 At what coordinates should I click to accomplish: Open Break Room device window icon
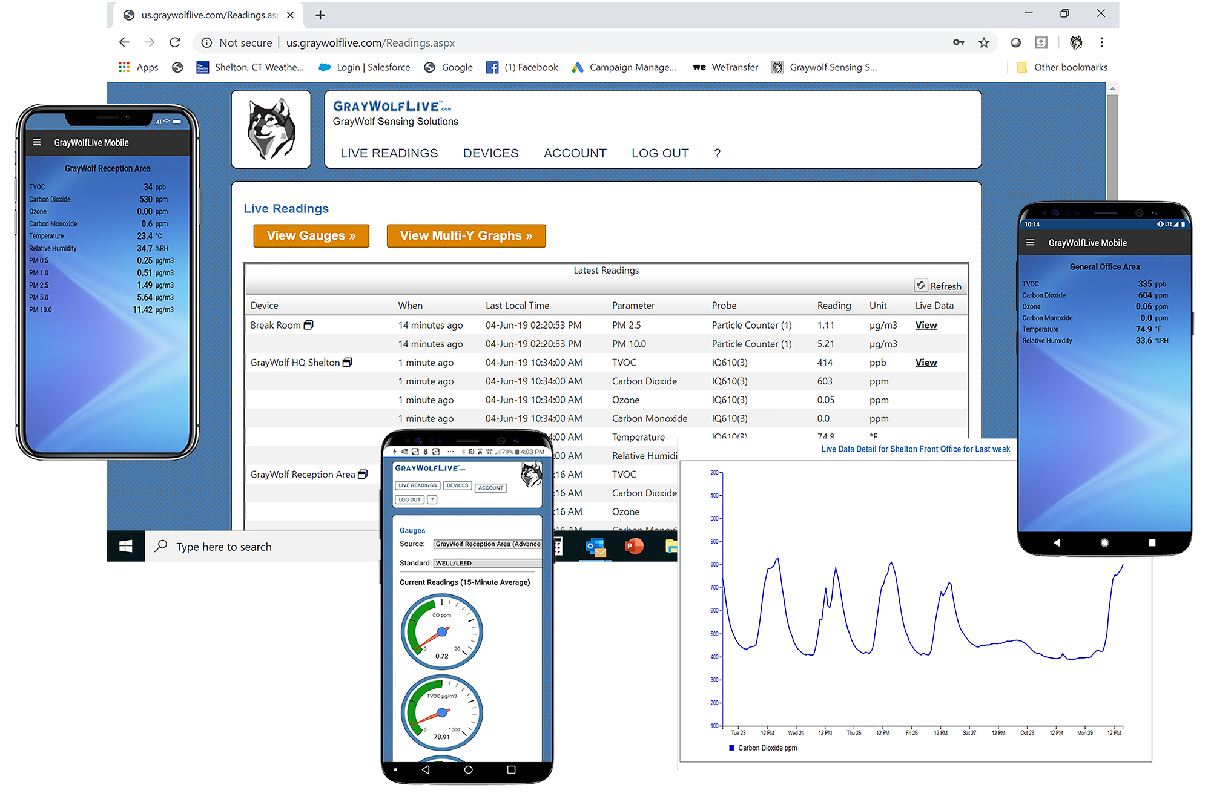[308, 325]
